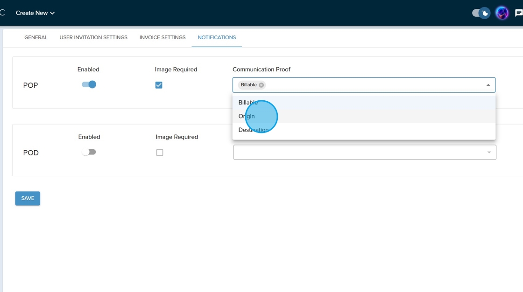Switch to the General tab
The width and height of the screenshot is (523, 292).
point(36,37)
